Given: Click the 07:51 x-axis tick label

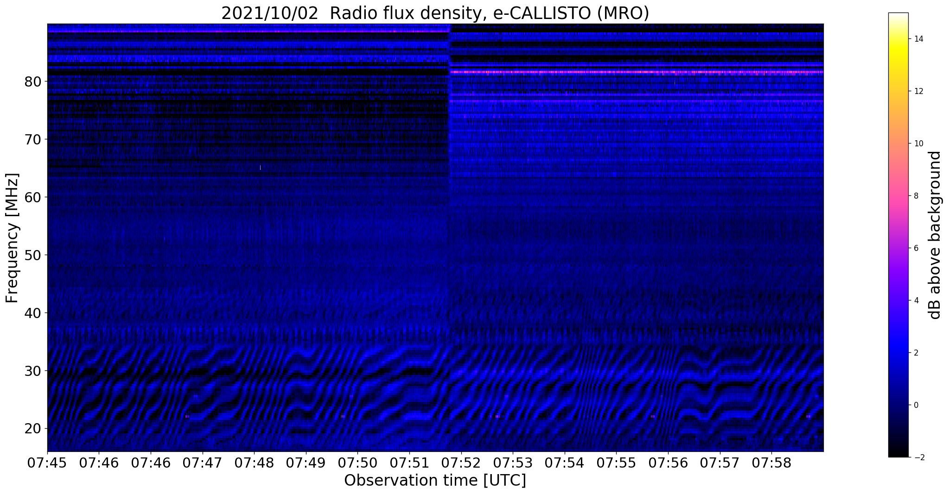Looking at the screenshot, I should tap(409, 463).
